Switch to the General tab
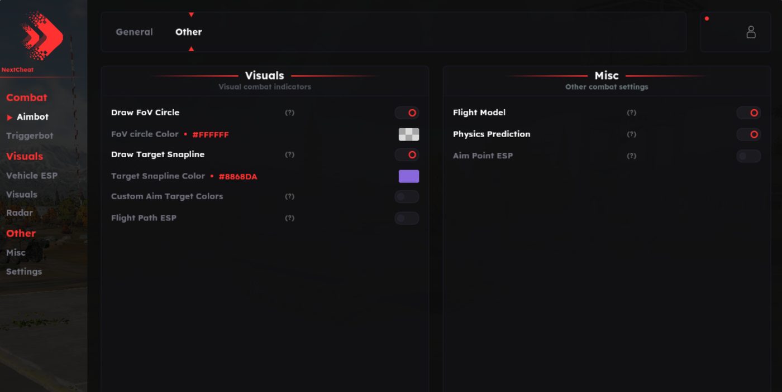 click(x=134, y=32)
